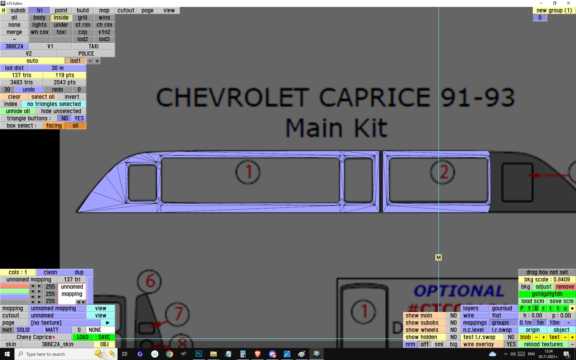This screenshot has width=576, height=360.
Task: Click the M marker on vertical guide line
Action: pos(438,257)
